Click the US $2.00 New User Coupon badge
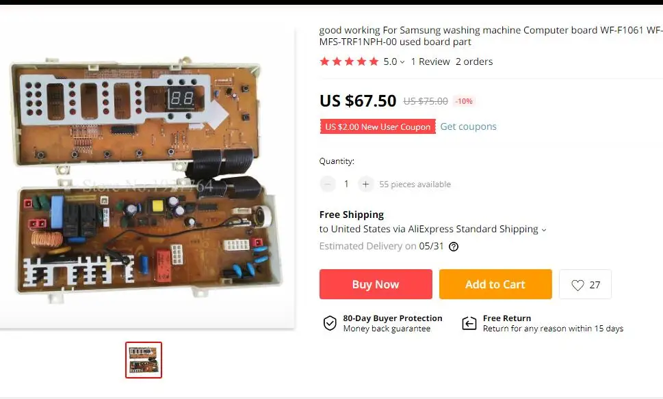This screenshot has width=663, height=399. (x=378, y=126)
